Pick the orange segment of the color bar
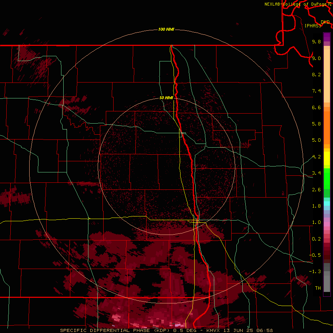Image resolution: width=333 pixels, height=333 pixels. pyautogui.click(x=327, y=127)
